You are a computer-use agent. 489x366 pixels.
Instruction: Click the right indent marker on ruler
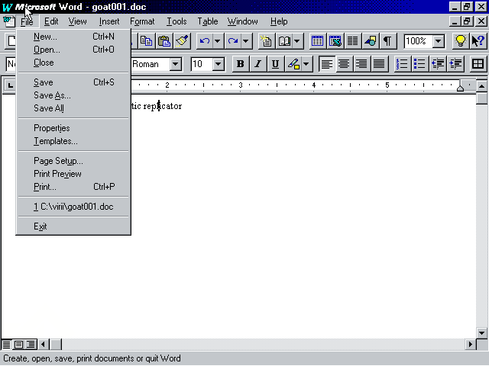460,88
